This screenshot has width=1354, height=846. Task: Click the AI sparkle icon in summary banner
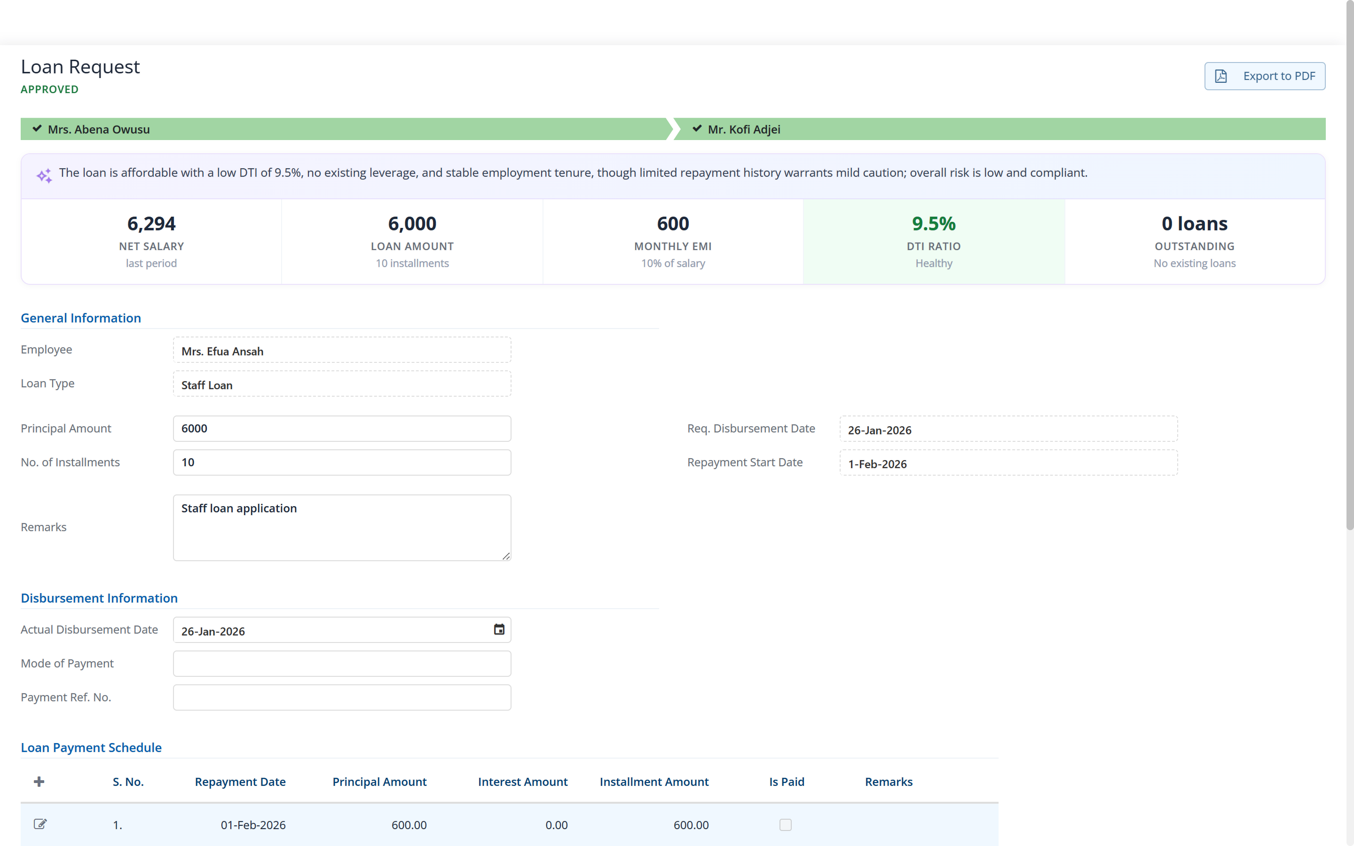click(x=44, y=176)
